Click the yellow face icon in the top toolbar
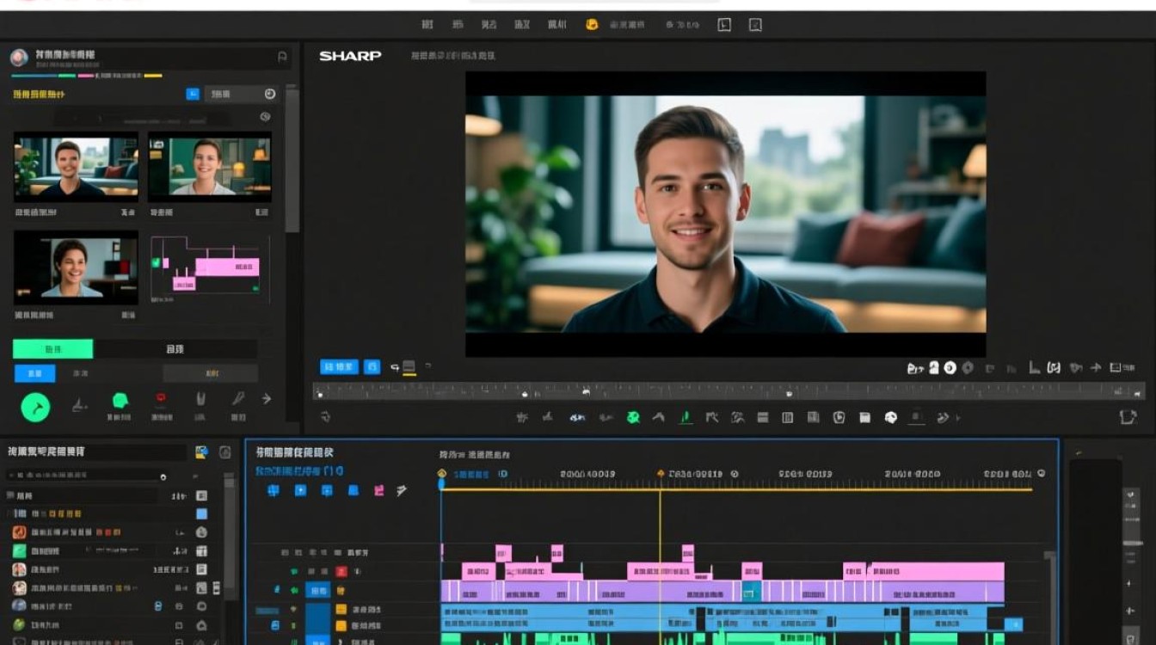Image resolution: width=1156 pixels, height=645 pixels. 592,25
